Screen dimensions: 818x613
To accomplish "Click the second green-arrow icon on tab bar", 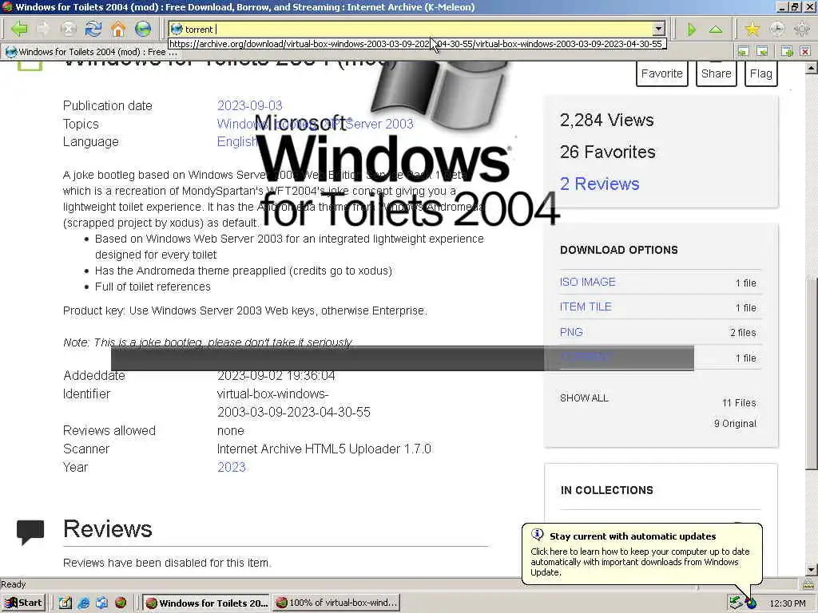I will point(762,51).
